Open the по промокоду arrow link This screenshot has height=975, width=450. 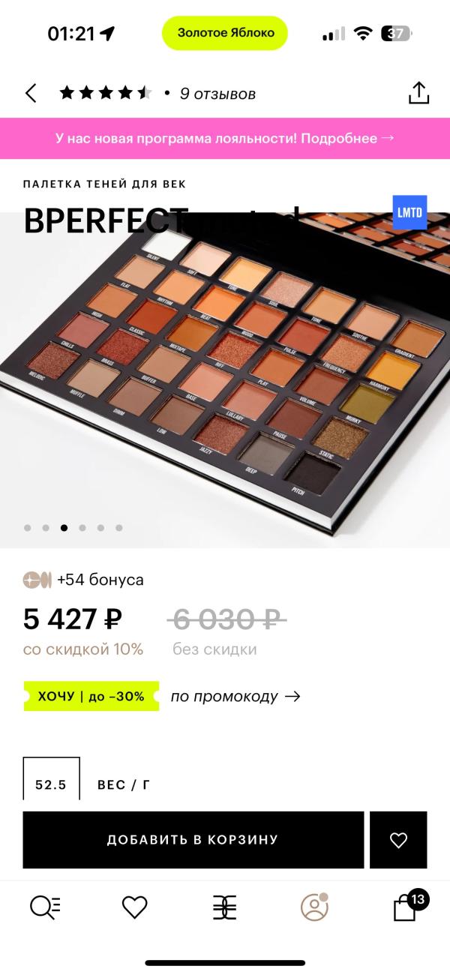coord(235,696)
